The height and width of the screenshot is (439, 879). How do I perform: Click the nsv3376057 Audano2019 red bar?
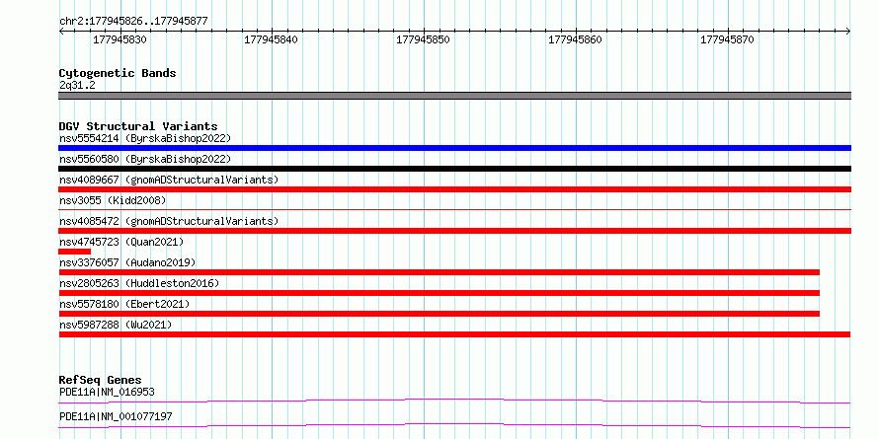pos(439,272)
